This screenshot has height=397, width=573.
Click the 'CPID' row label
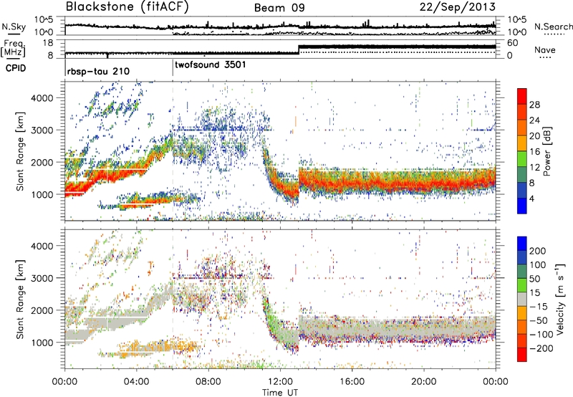[16, 68]
